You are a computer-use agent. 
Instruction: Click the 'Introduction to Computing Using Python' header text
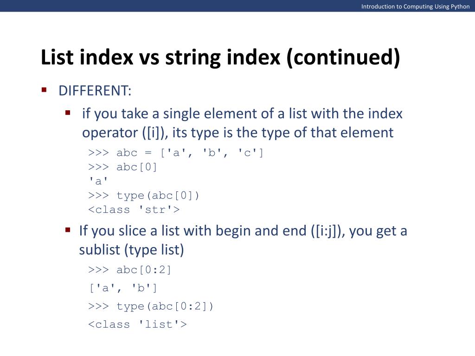point(415,6)
